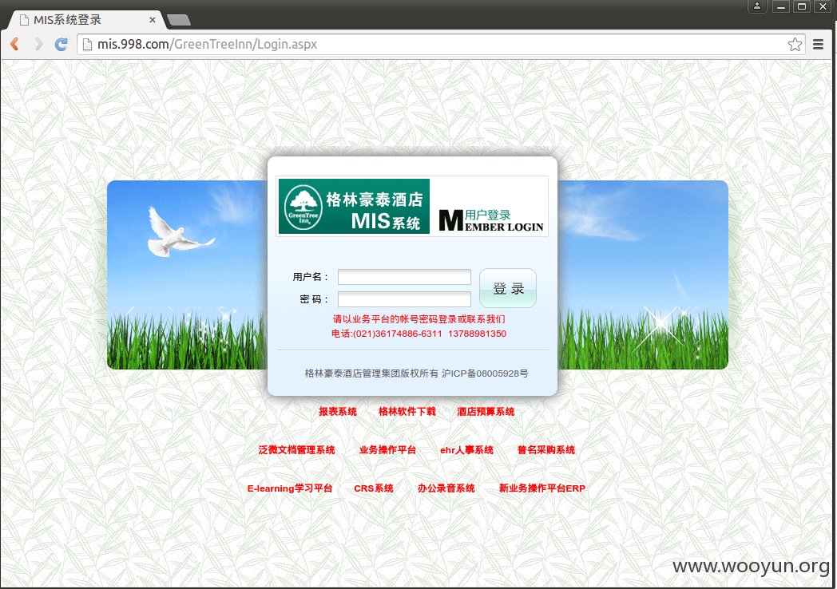Focus the 用户名 input field
Image resolution: width=837 pixels, height=589 pixels.
pyautogui.click(x=404, y=277)
